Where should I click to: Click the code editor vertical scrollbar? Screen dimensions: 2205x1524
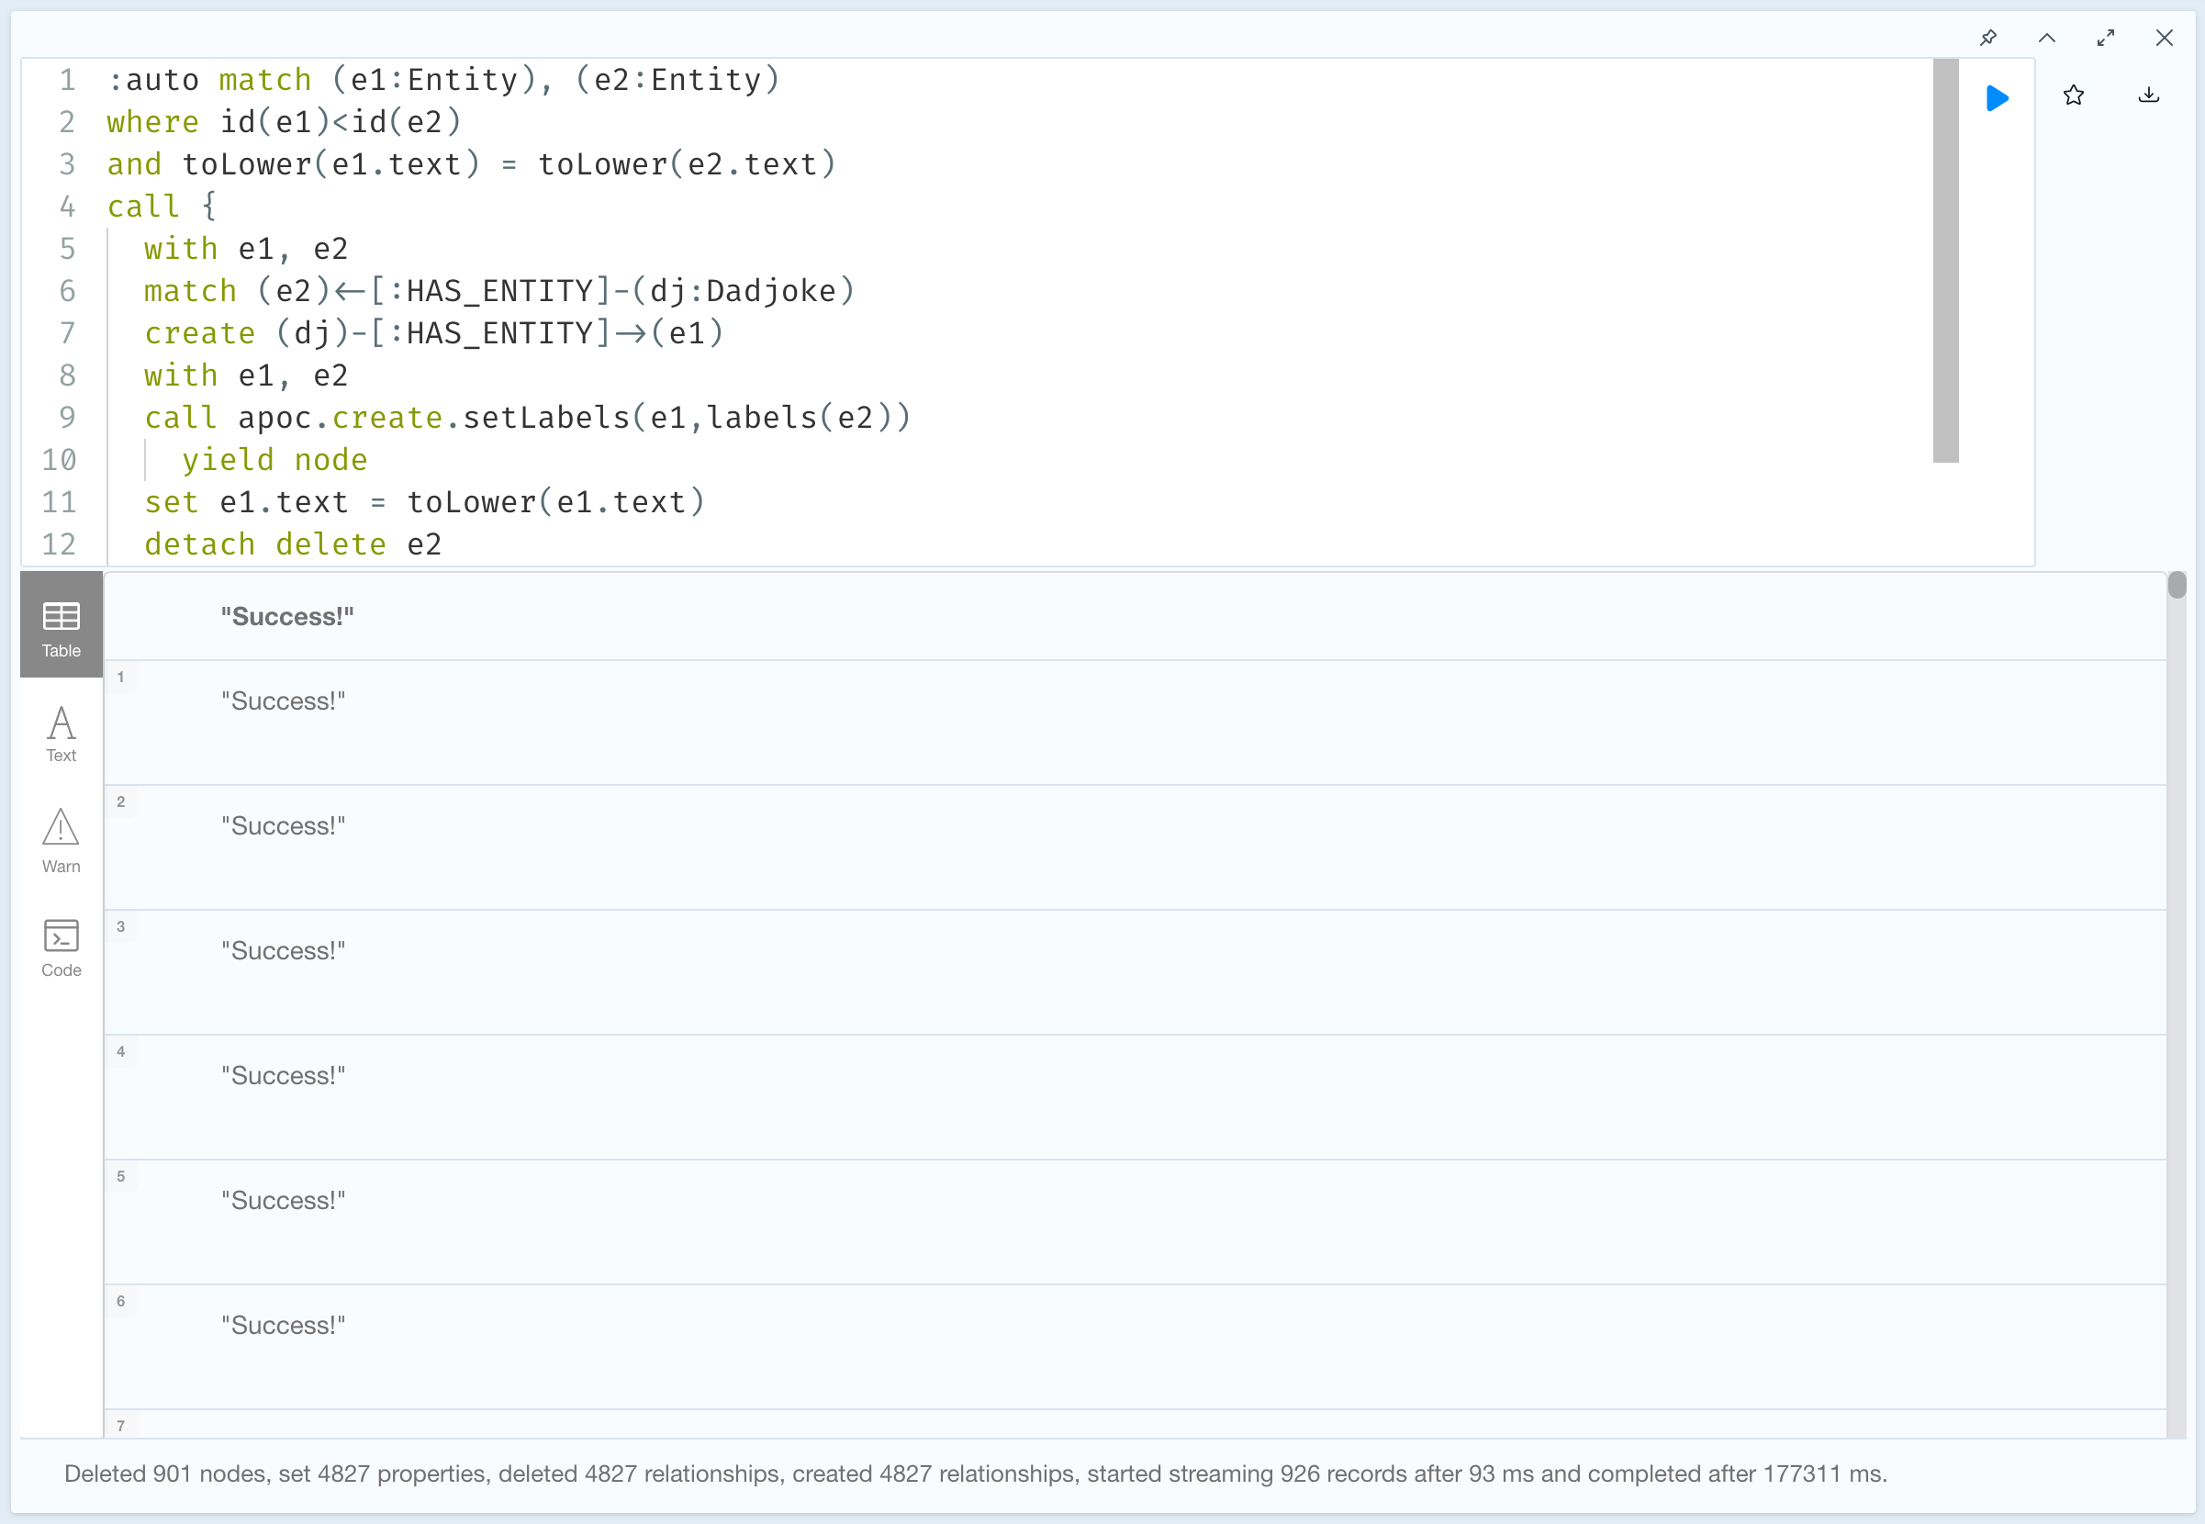[x=1945, y=261]
